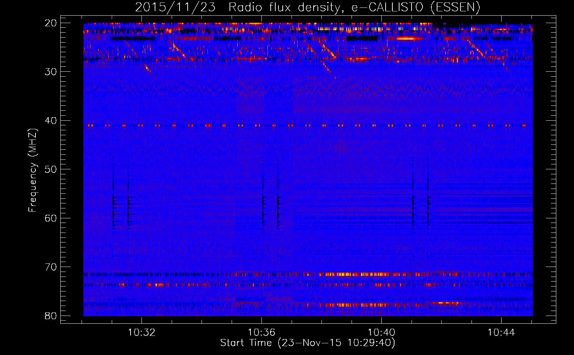
Task: Click the 10:40 time tick label
Action: [381, 333]
